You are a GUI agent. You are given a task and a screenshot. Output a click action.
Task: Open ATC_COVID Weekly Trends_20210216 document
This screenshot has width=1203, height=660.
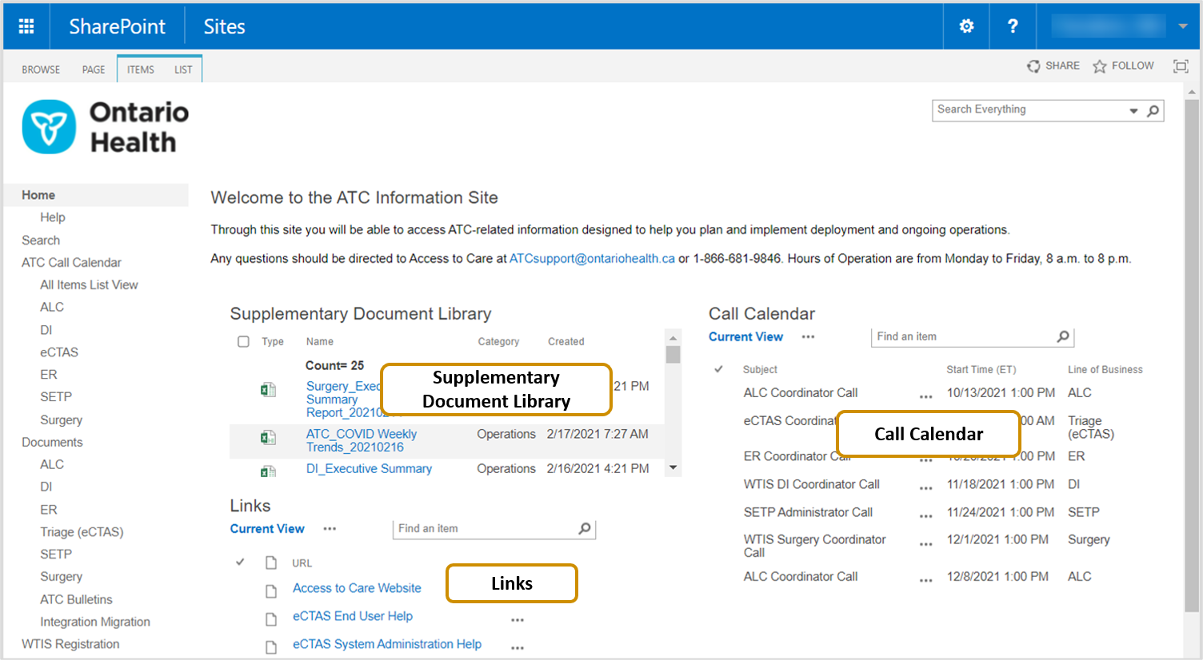361,440
